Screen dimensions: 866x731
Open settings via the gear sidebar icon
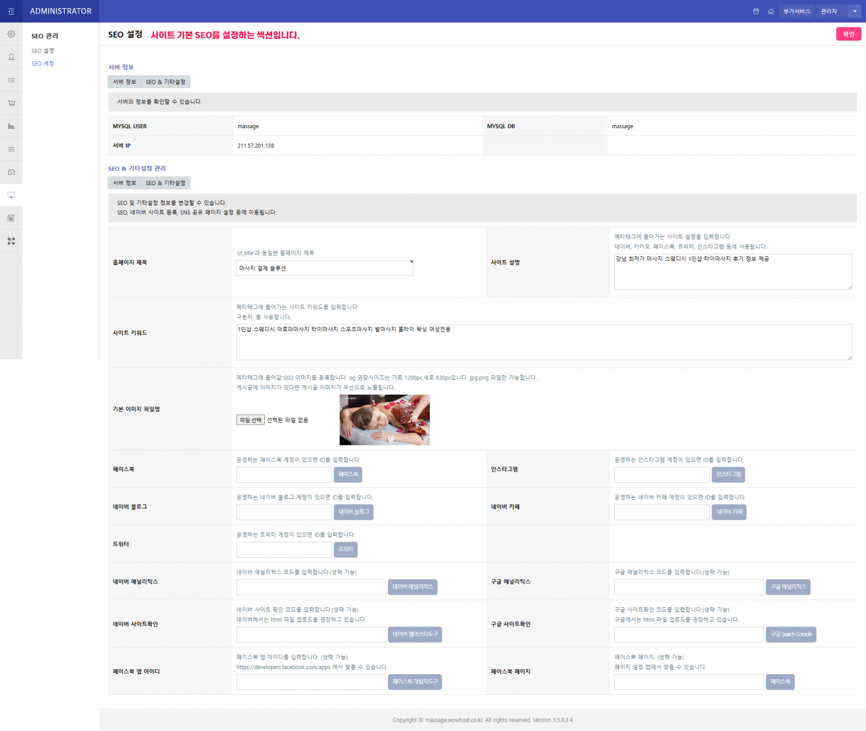click(x=11, y=34)
